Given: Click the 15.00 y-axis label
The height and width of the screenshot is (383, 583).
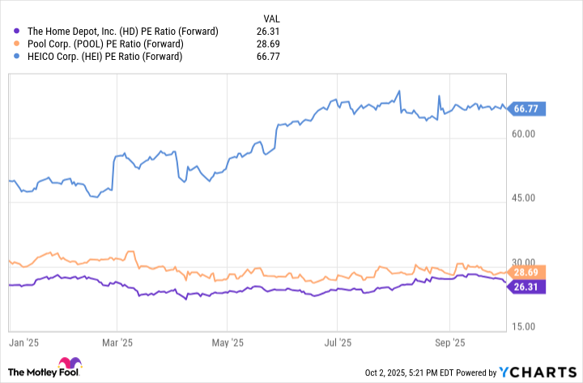Looking at the screenshot, I should [524, 326].
